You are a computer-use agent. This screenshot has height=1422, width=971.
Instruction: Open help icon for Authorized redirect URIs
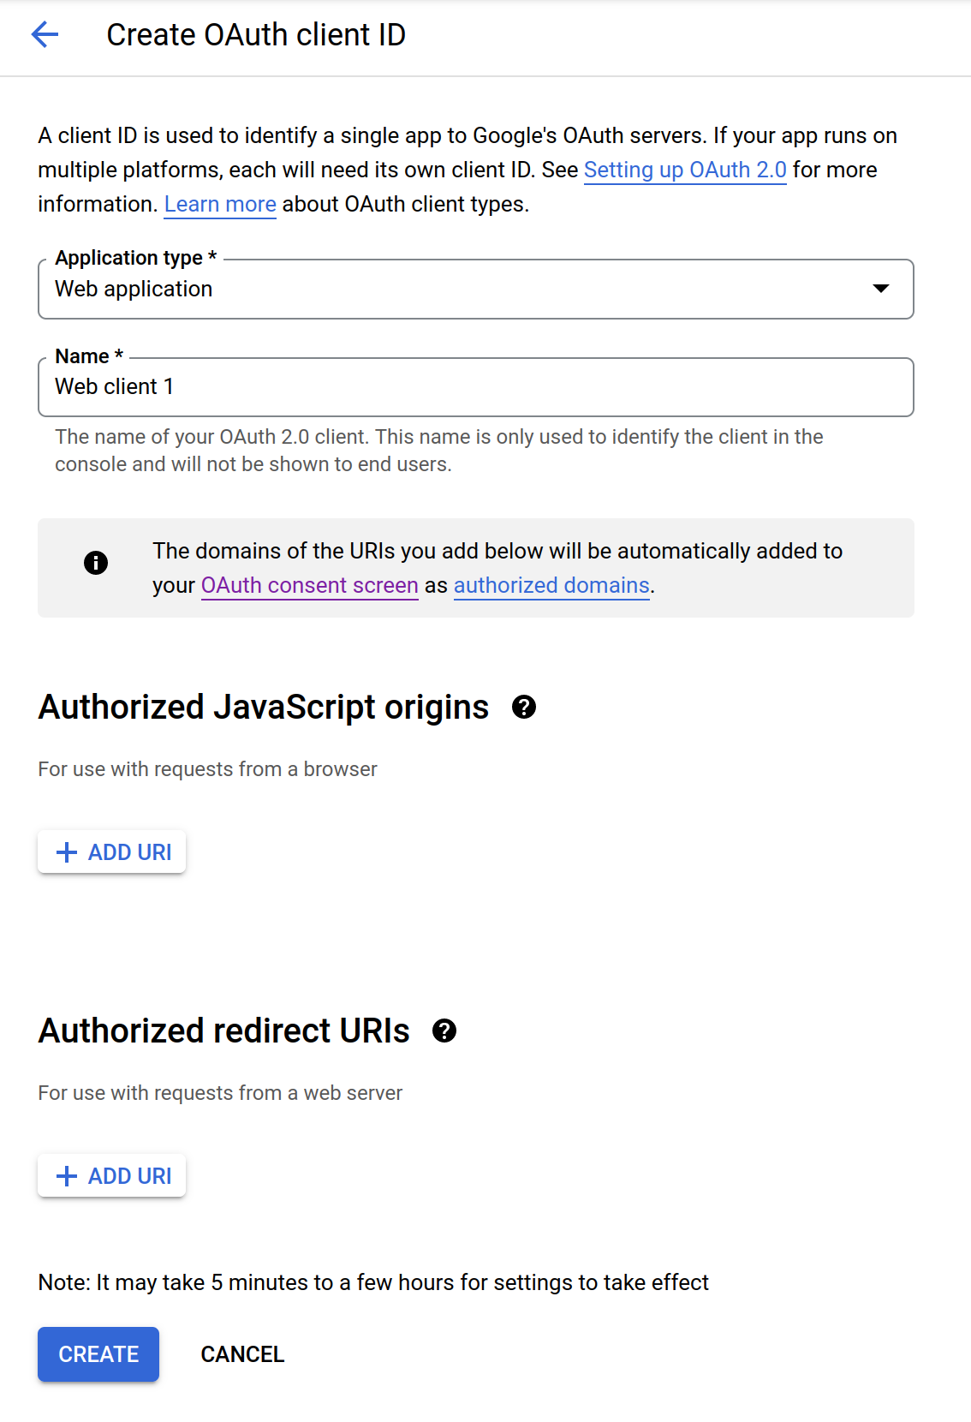(444, 1031)
